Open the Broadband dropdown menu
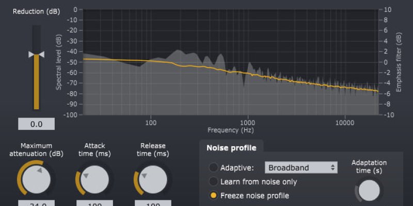 (x=301, y=167)
